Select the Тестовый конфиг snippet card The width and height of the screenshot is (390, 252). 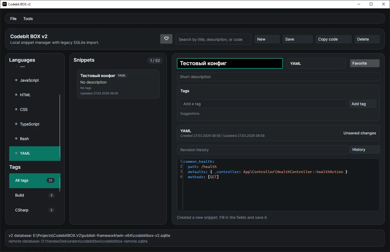118,84
